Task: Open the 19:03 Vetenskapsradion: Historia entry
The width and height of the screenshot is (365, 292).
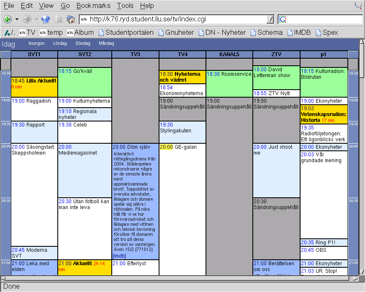Action: 324,114
